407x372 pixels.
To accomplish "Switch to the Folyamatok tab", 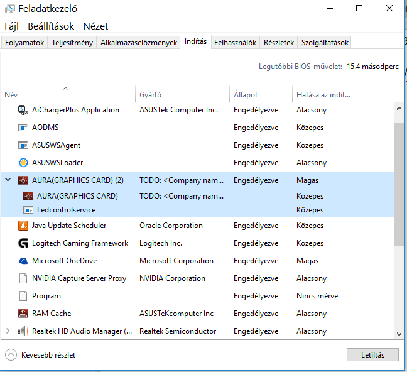I will point(24,43).
